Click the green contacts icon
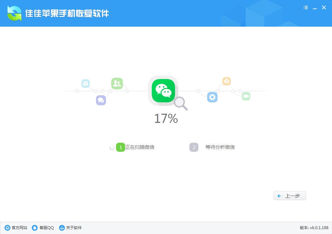Screen dimensions: 332x234 [117, 84]
